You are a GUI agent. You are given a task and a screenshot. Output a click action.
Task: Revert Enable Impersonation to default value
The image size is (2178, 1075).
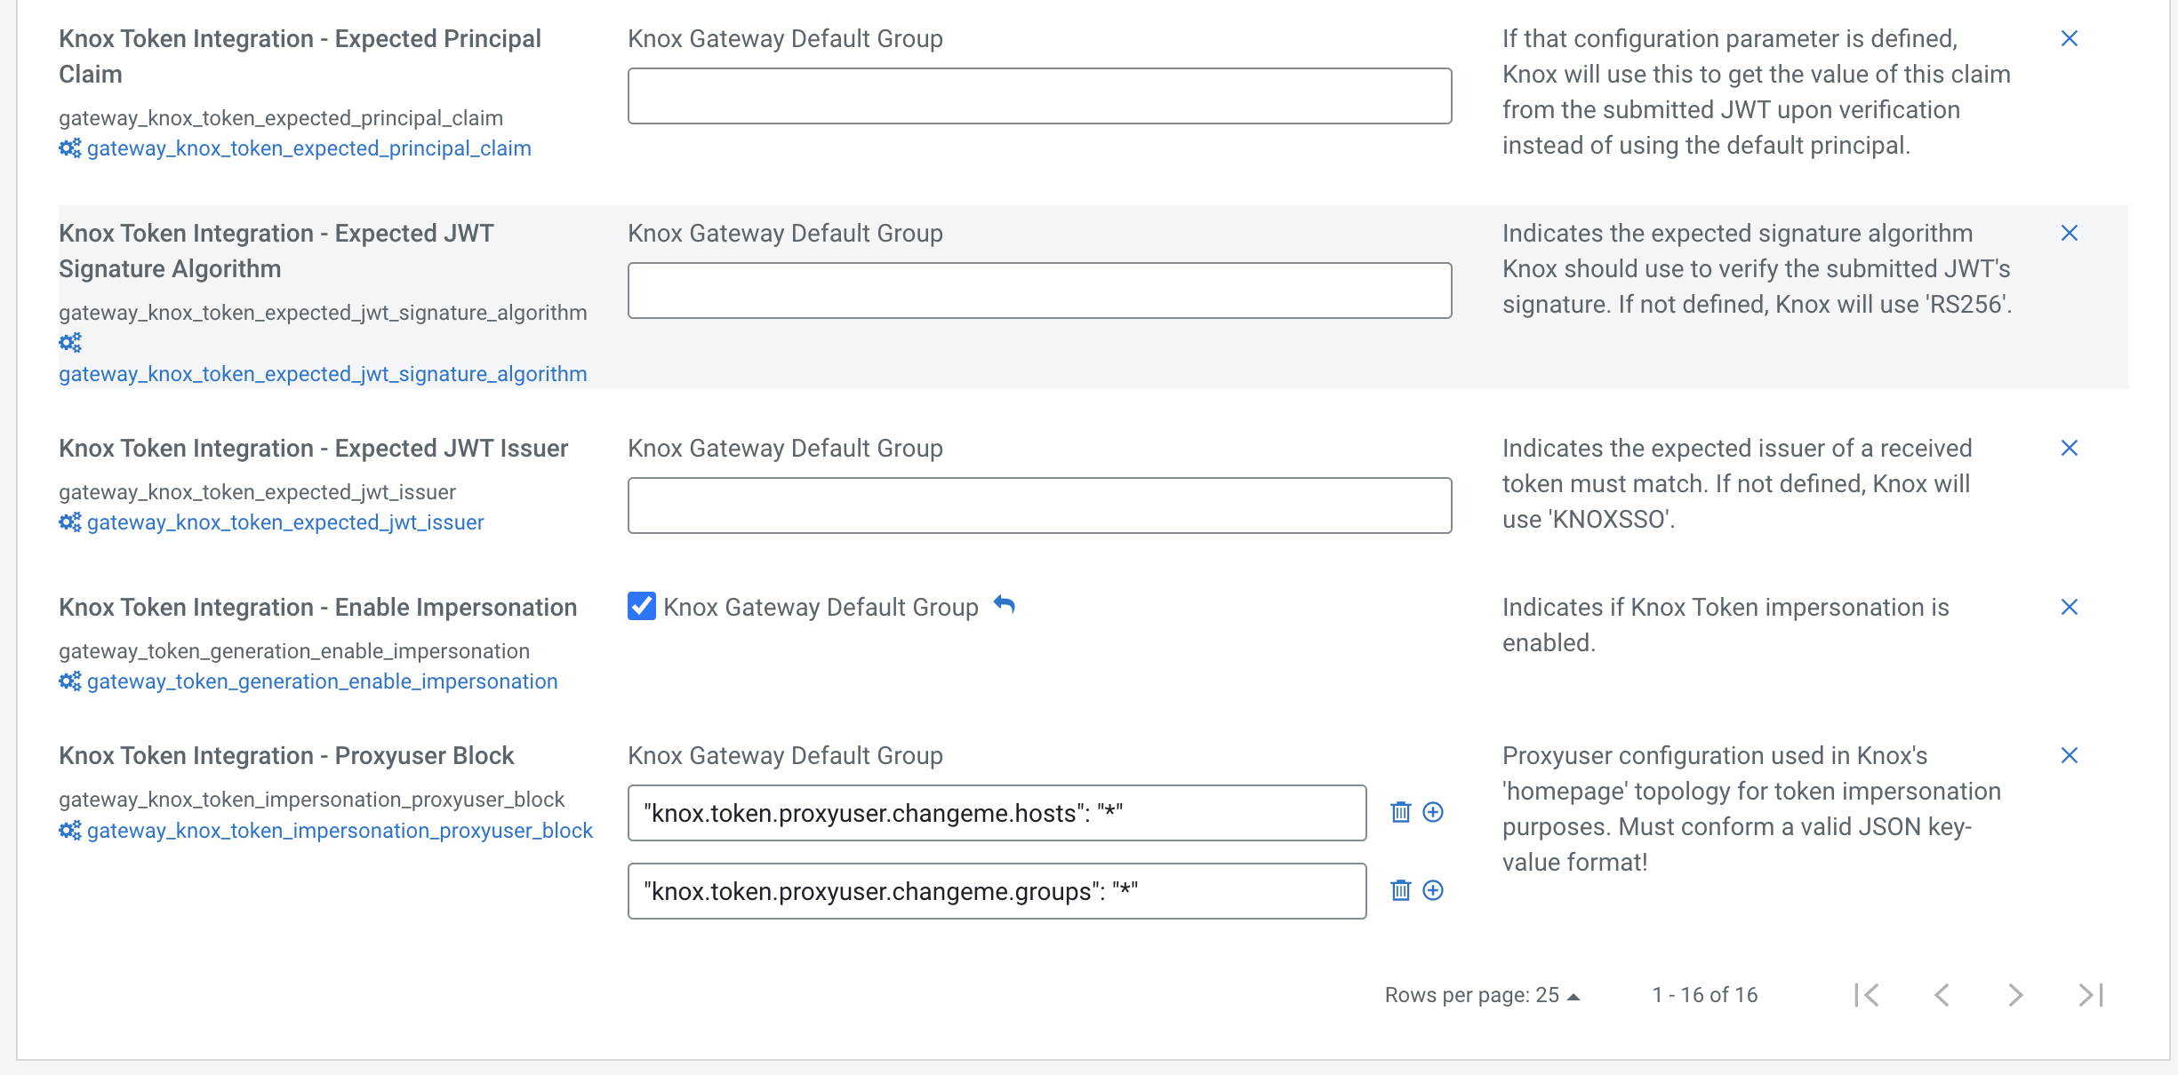click(1005, 605)
